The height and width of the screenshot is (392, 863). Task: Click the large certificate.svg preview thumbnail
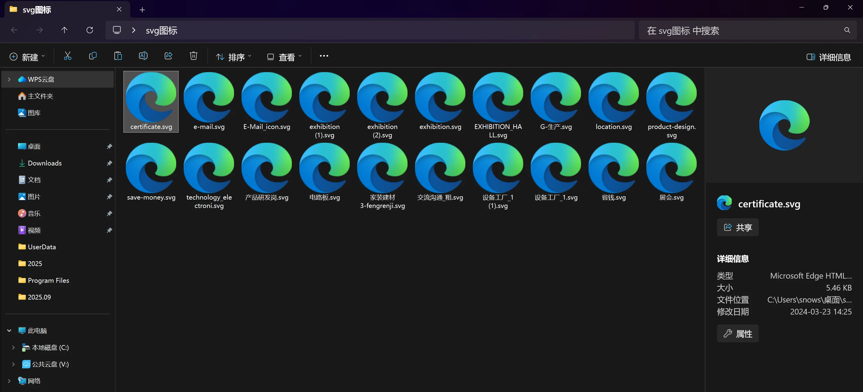point(784,125)
